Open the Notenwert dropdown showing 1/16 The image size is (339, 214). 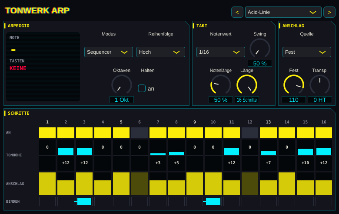pyautogui.click(x=220, y=52)
